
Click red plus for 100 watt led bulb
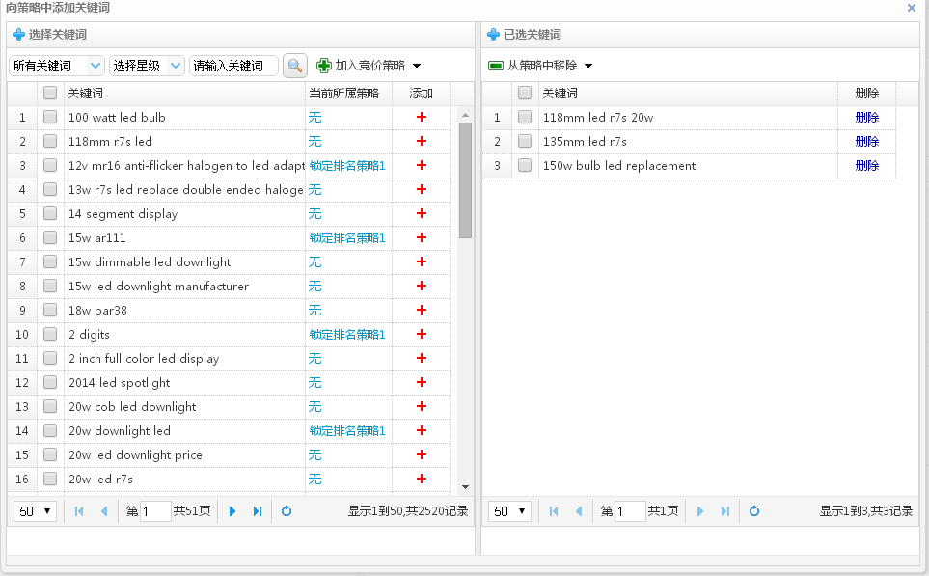click(x=421, y=118)
